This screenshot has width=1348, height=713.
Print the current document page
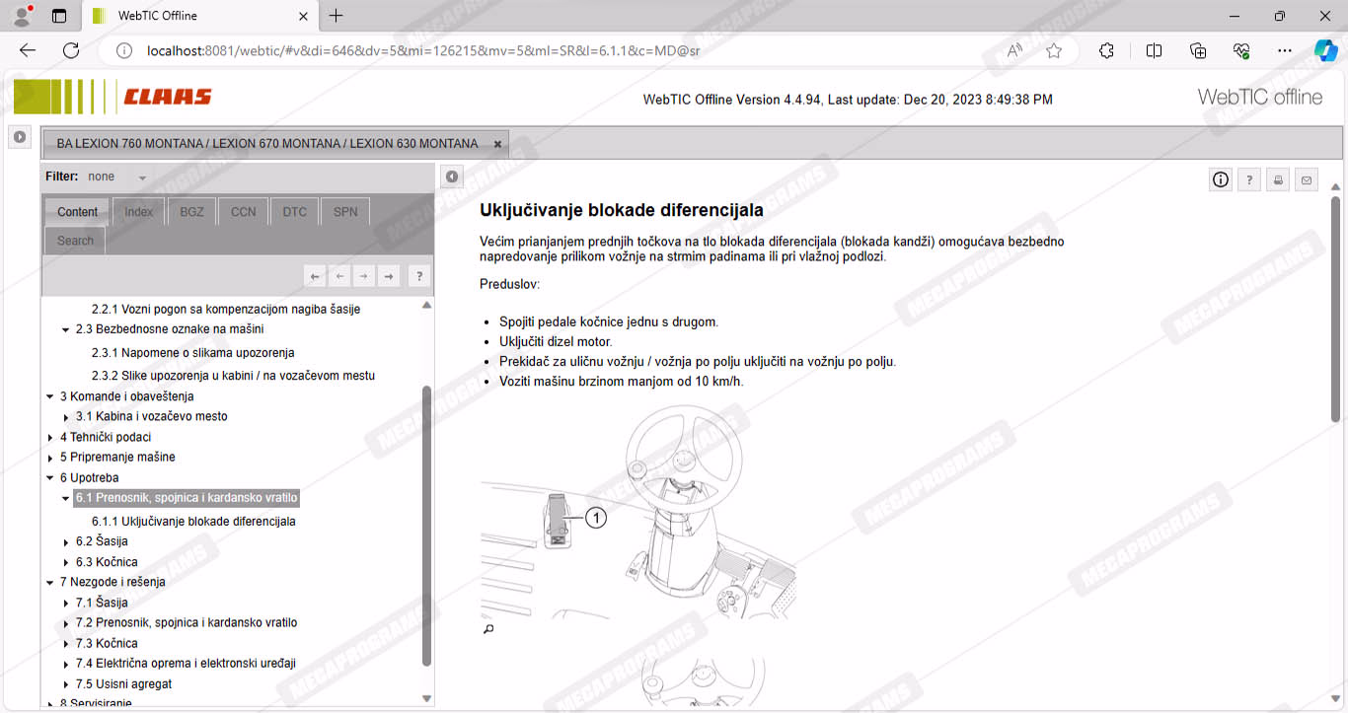[x=1278, y=179]
